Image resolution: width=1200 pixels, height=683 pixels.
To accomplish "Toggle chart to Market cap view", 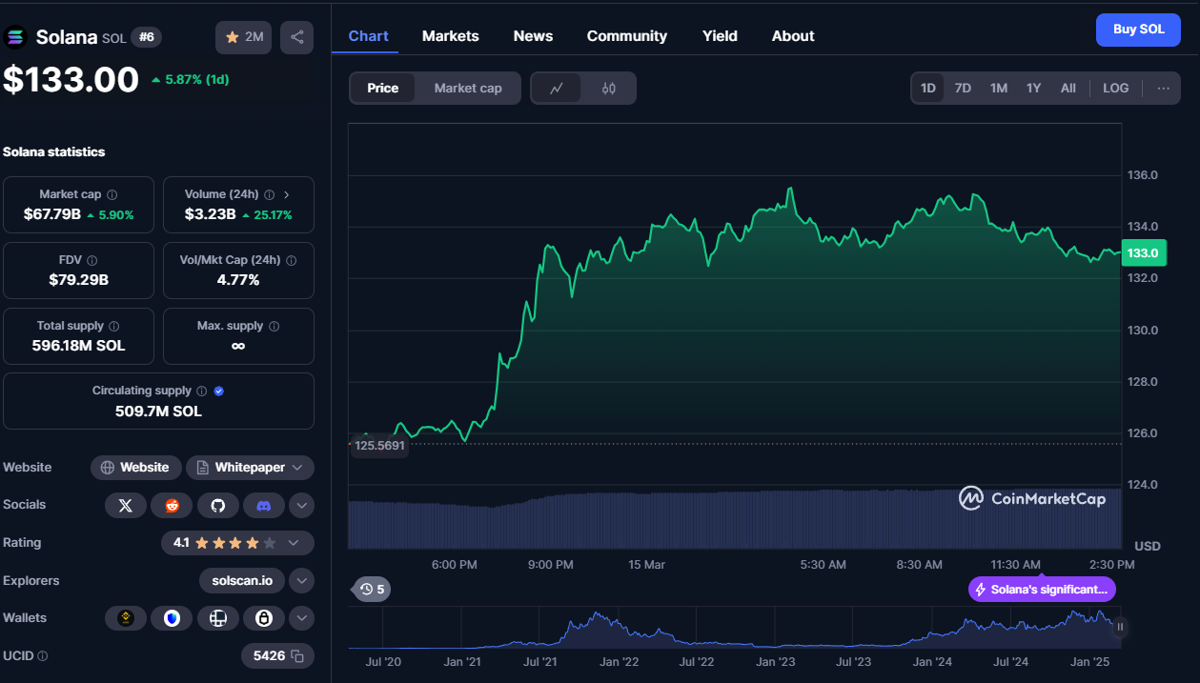I will click(467, 89).
